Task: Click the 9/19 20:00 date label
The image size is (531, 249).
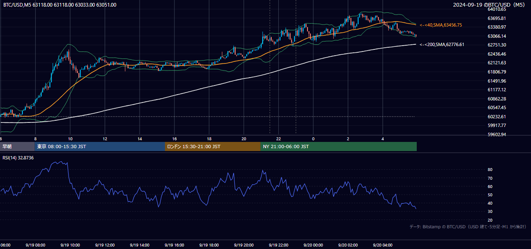Action: click(x=244, y=245)
